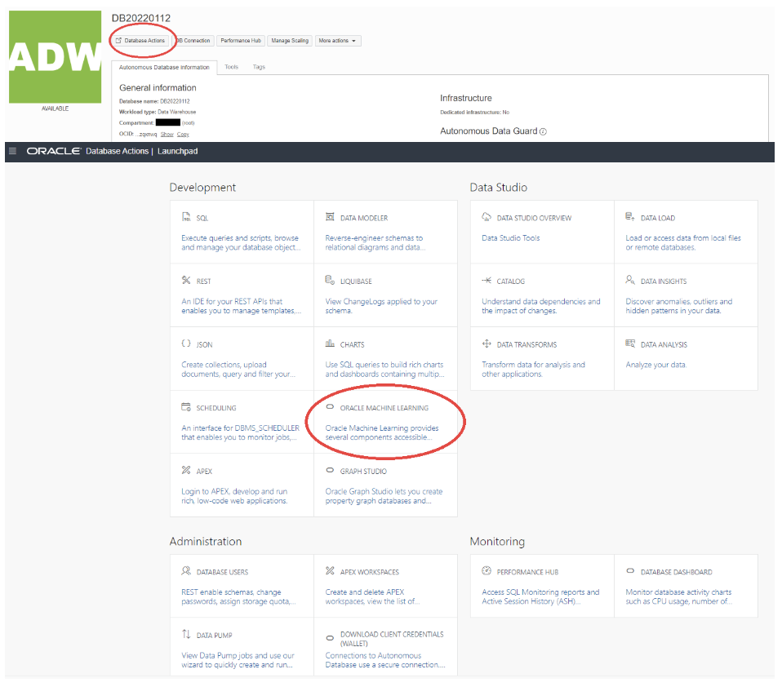Open 'Reverse-engineer schemas' Data Modeler description
The width and height of the screenshot is (782, 687).
coord(375,243)
